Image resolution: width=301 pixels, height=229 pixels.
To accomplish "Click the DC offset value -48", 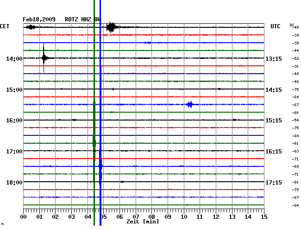I will (x=295, y=74).
